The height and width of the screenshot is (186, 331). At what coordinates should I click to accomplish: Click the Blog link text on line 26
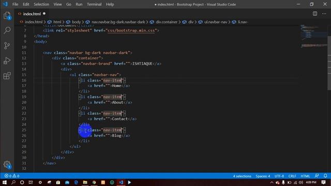click(x=116, y=135)
